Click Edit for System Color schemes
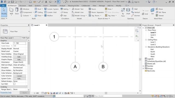The height and width of the screenshot is (98, 175). click(19, 79)
